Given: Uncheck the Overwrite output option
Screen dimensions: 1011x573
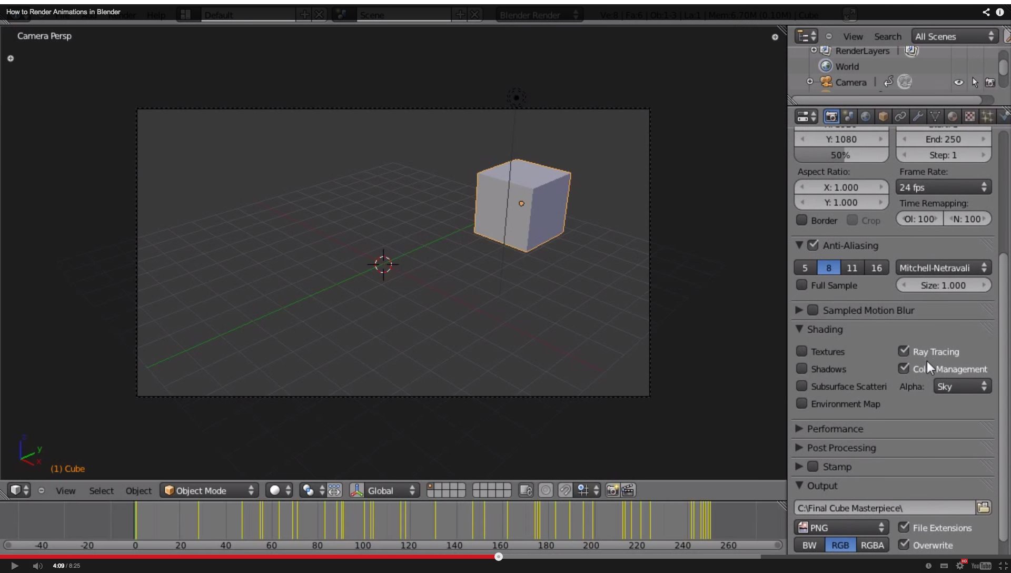Looking at the screenshot, I should click(x=904, y=545).
